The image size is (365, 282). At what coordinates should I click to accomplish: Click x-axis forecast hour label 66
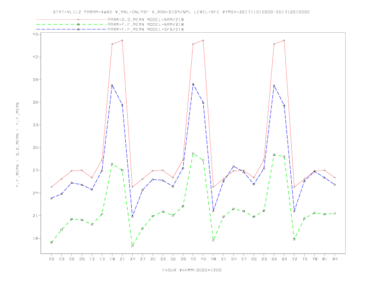274,259
